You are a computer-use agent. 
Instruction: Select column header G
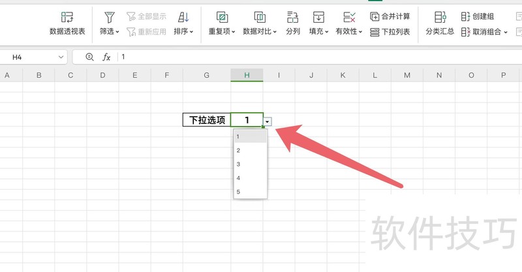[207, 75]
